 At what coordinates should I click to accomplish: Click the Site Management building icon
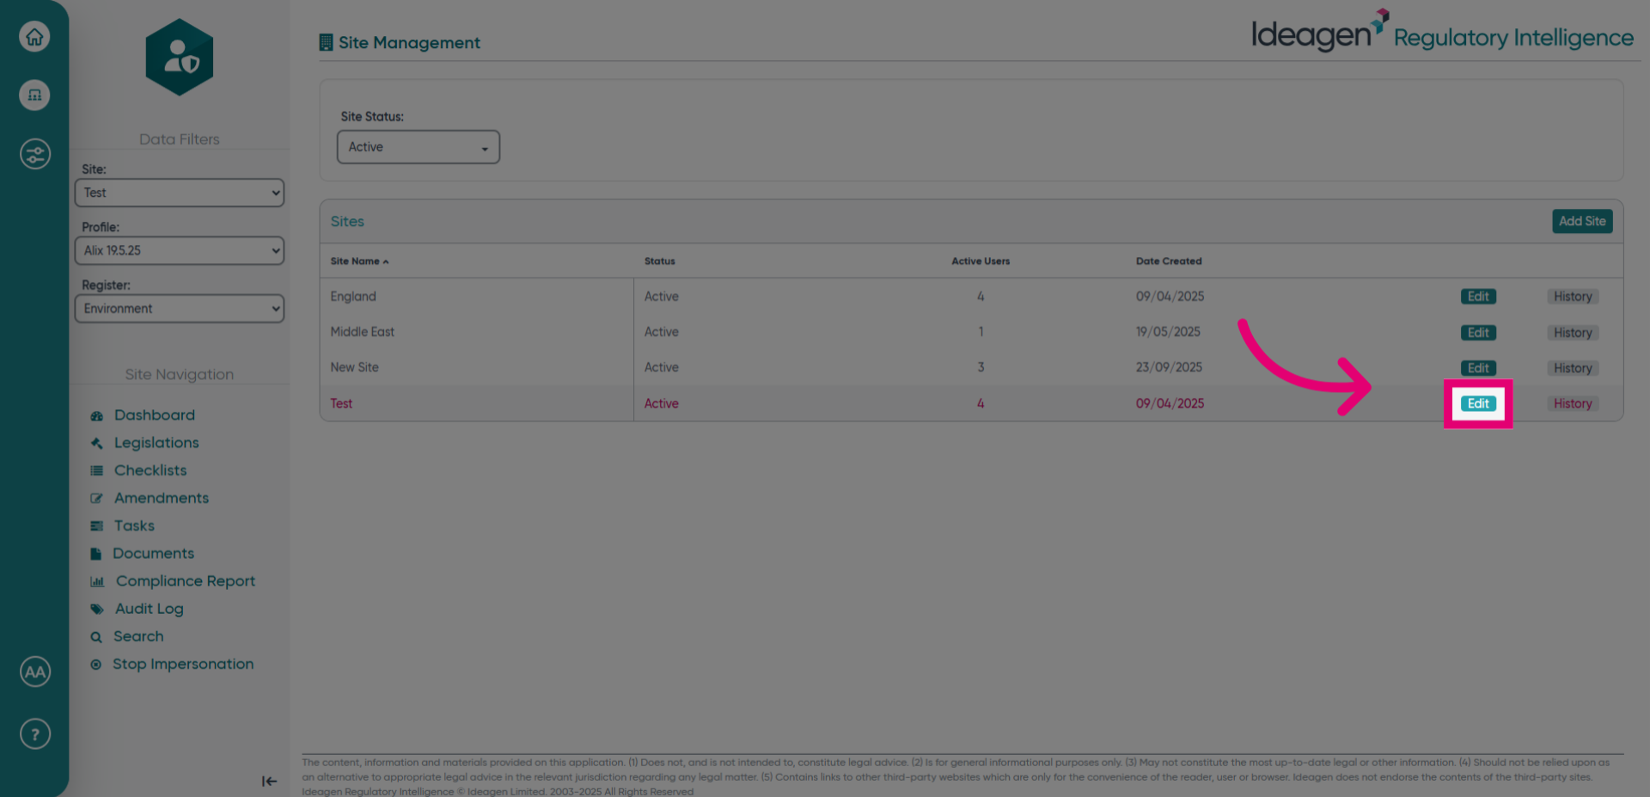point(326,42)
